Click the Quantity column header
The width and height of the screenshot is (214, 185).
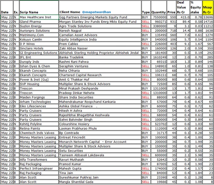(159, 8)
